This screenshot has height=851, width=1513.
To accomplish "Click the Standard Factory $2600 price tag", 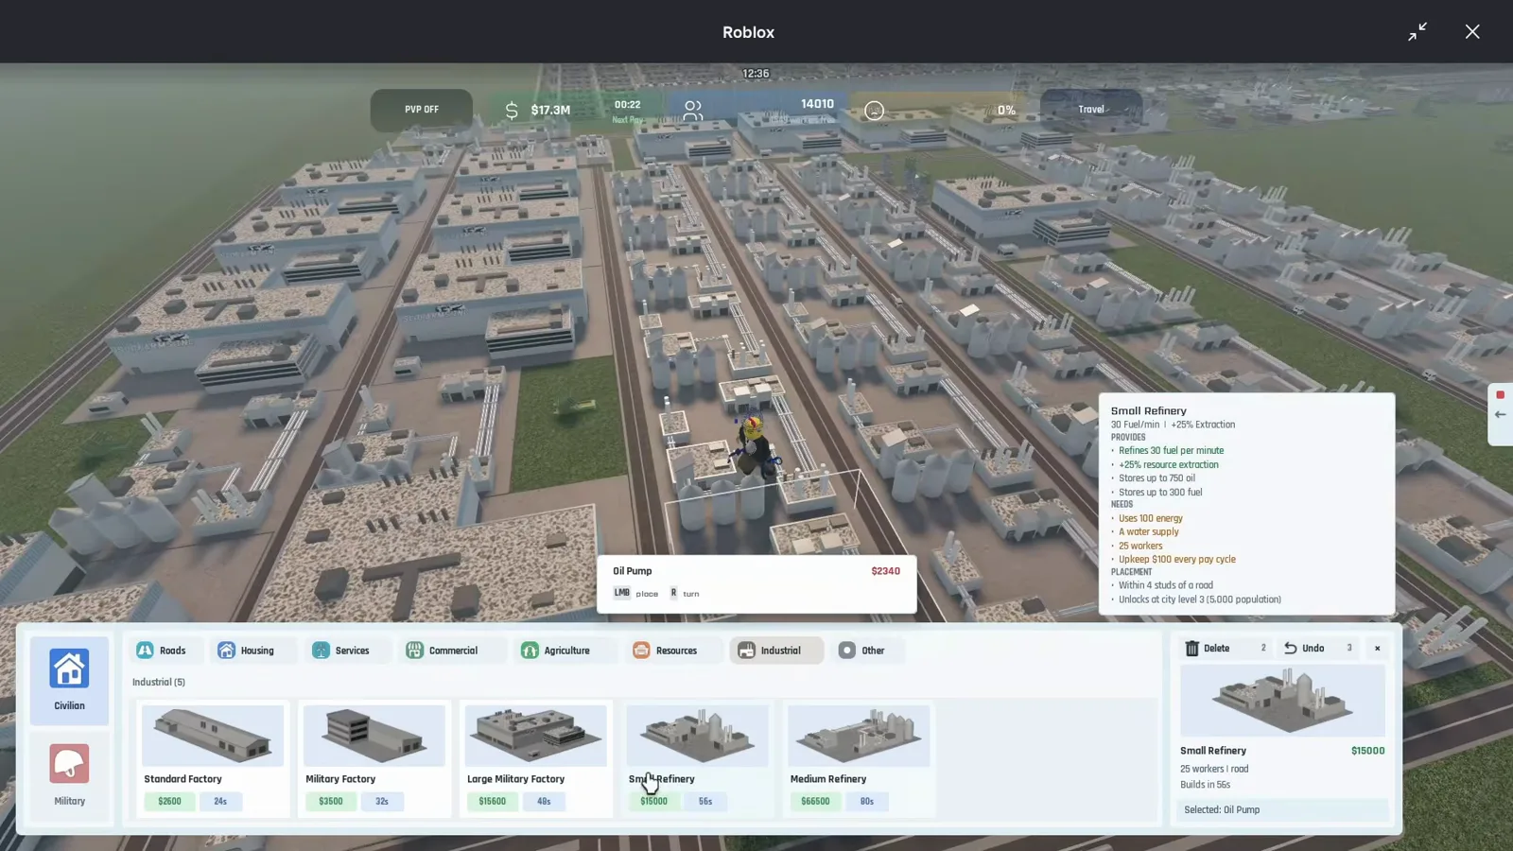I will pyautogui.click(x=169, y=801).
